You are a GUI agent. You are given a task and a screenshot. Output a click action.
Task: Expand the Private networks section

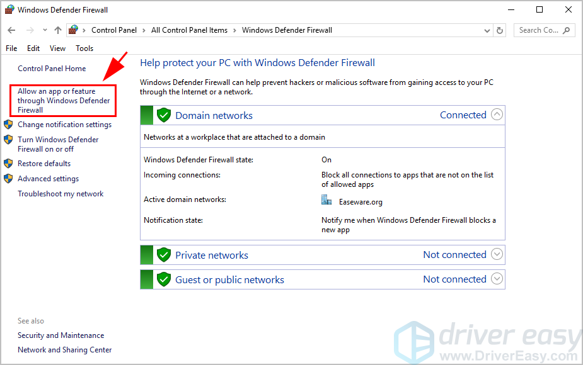pos(497,254)
